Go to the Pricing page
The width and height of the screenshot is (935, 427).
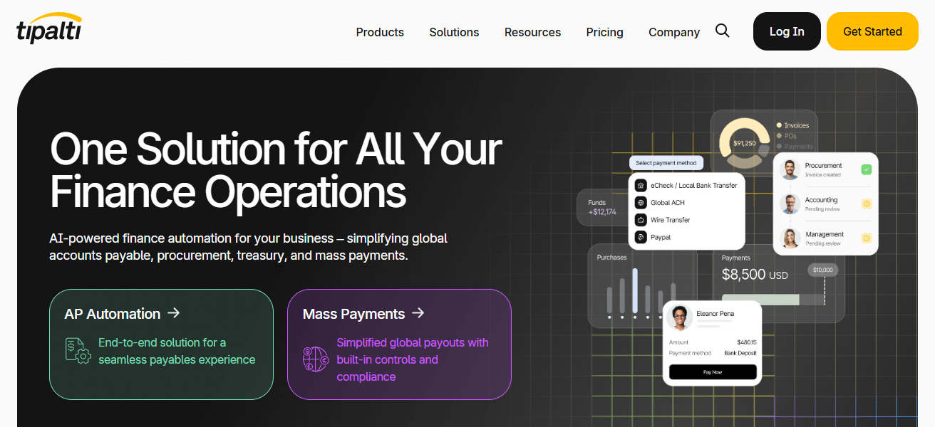[x=604, y=32]
